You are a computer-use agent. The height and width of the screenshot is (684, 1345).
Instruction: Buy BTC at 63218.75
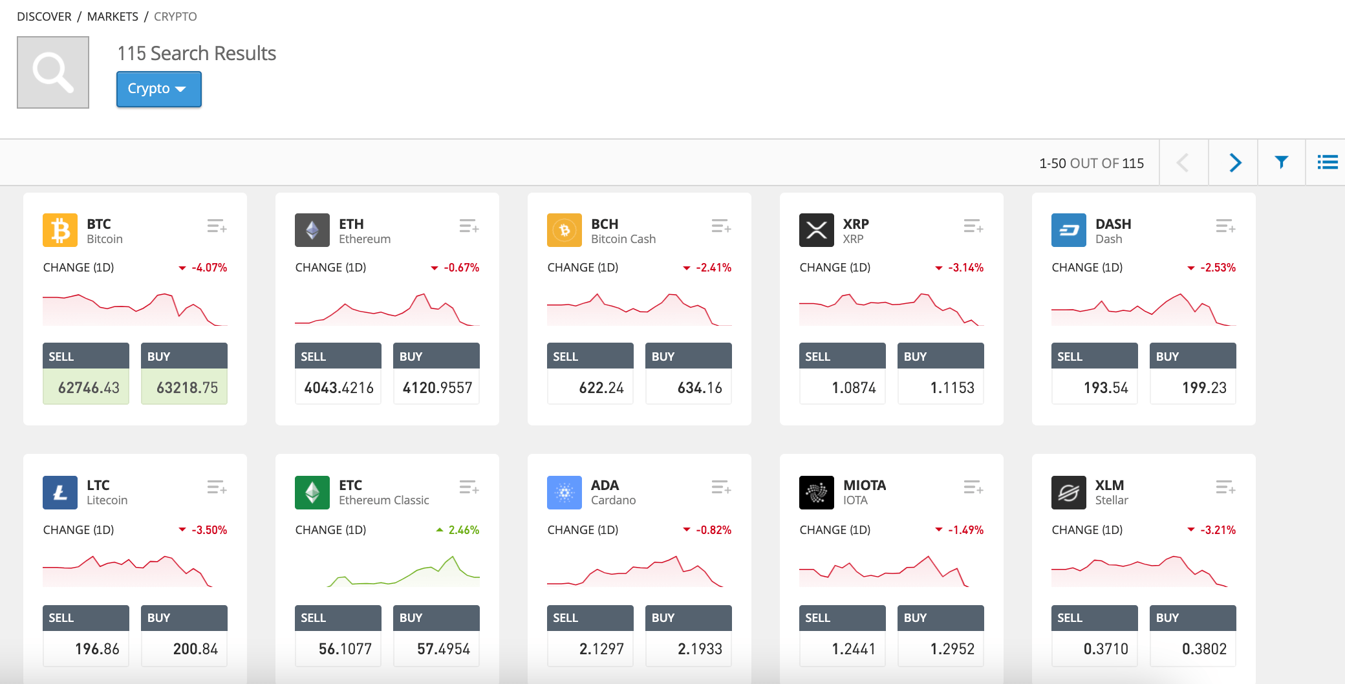184,374
